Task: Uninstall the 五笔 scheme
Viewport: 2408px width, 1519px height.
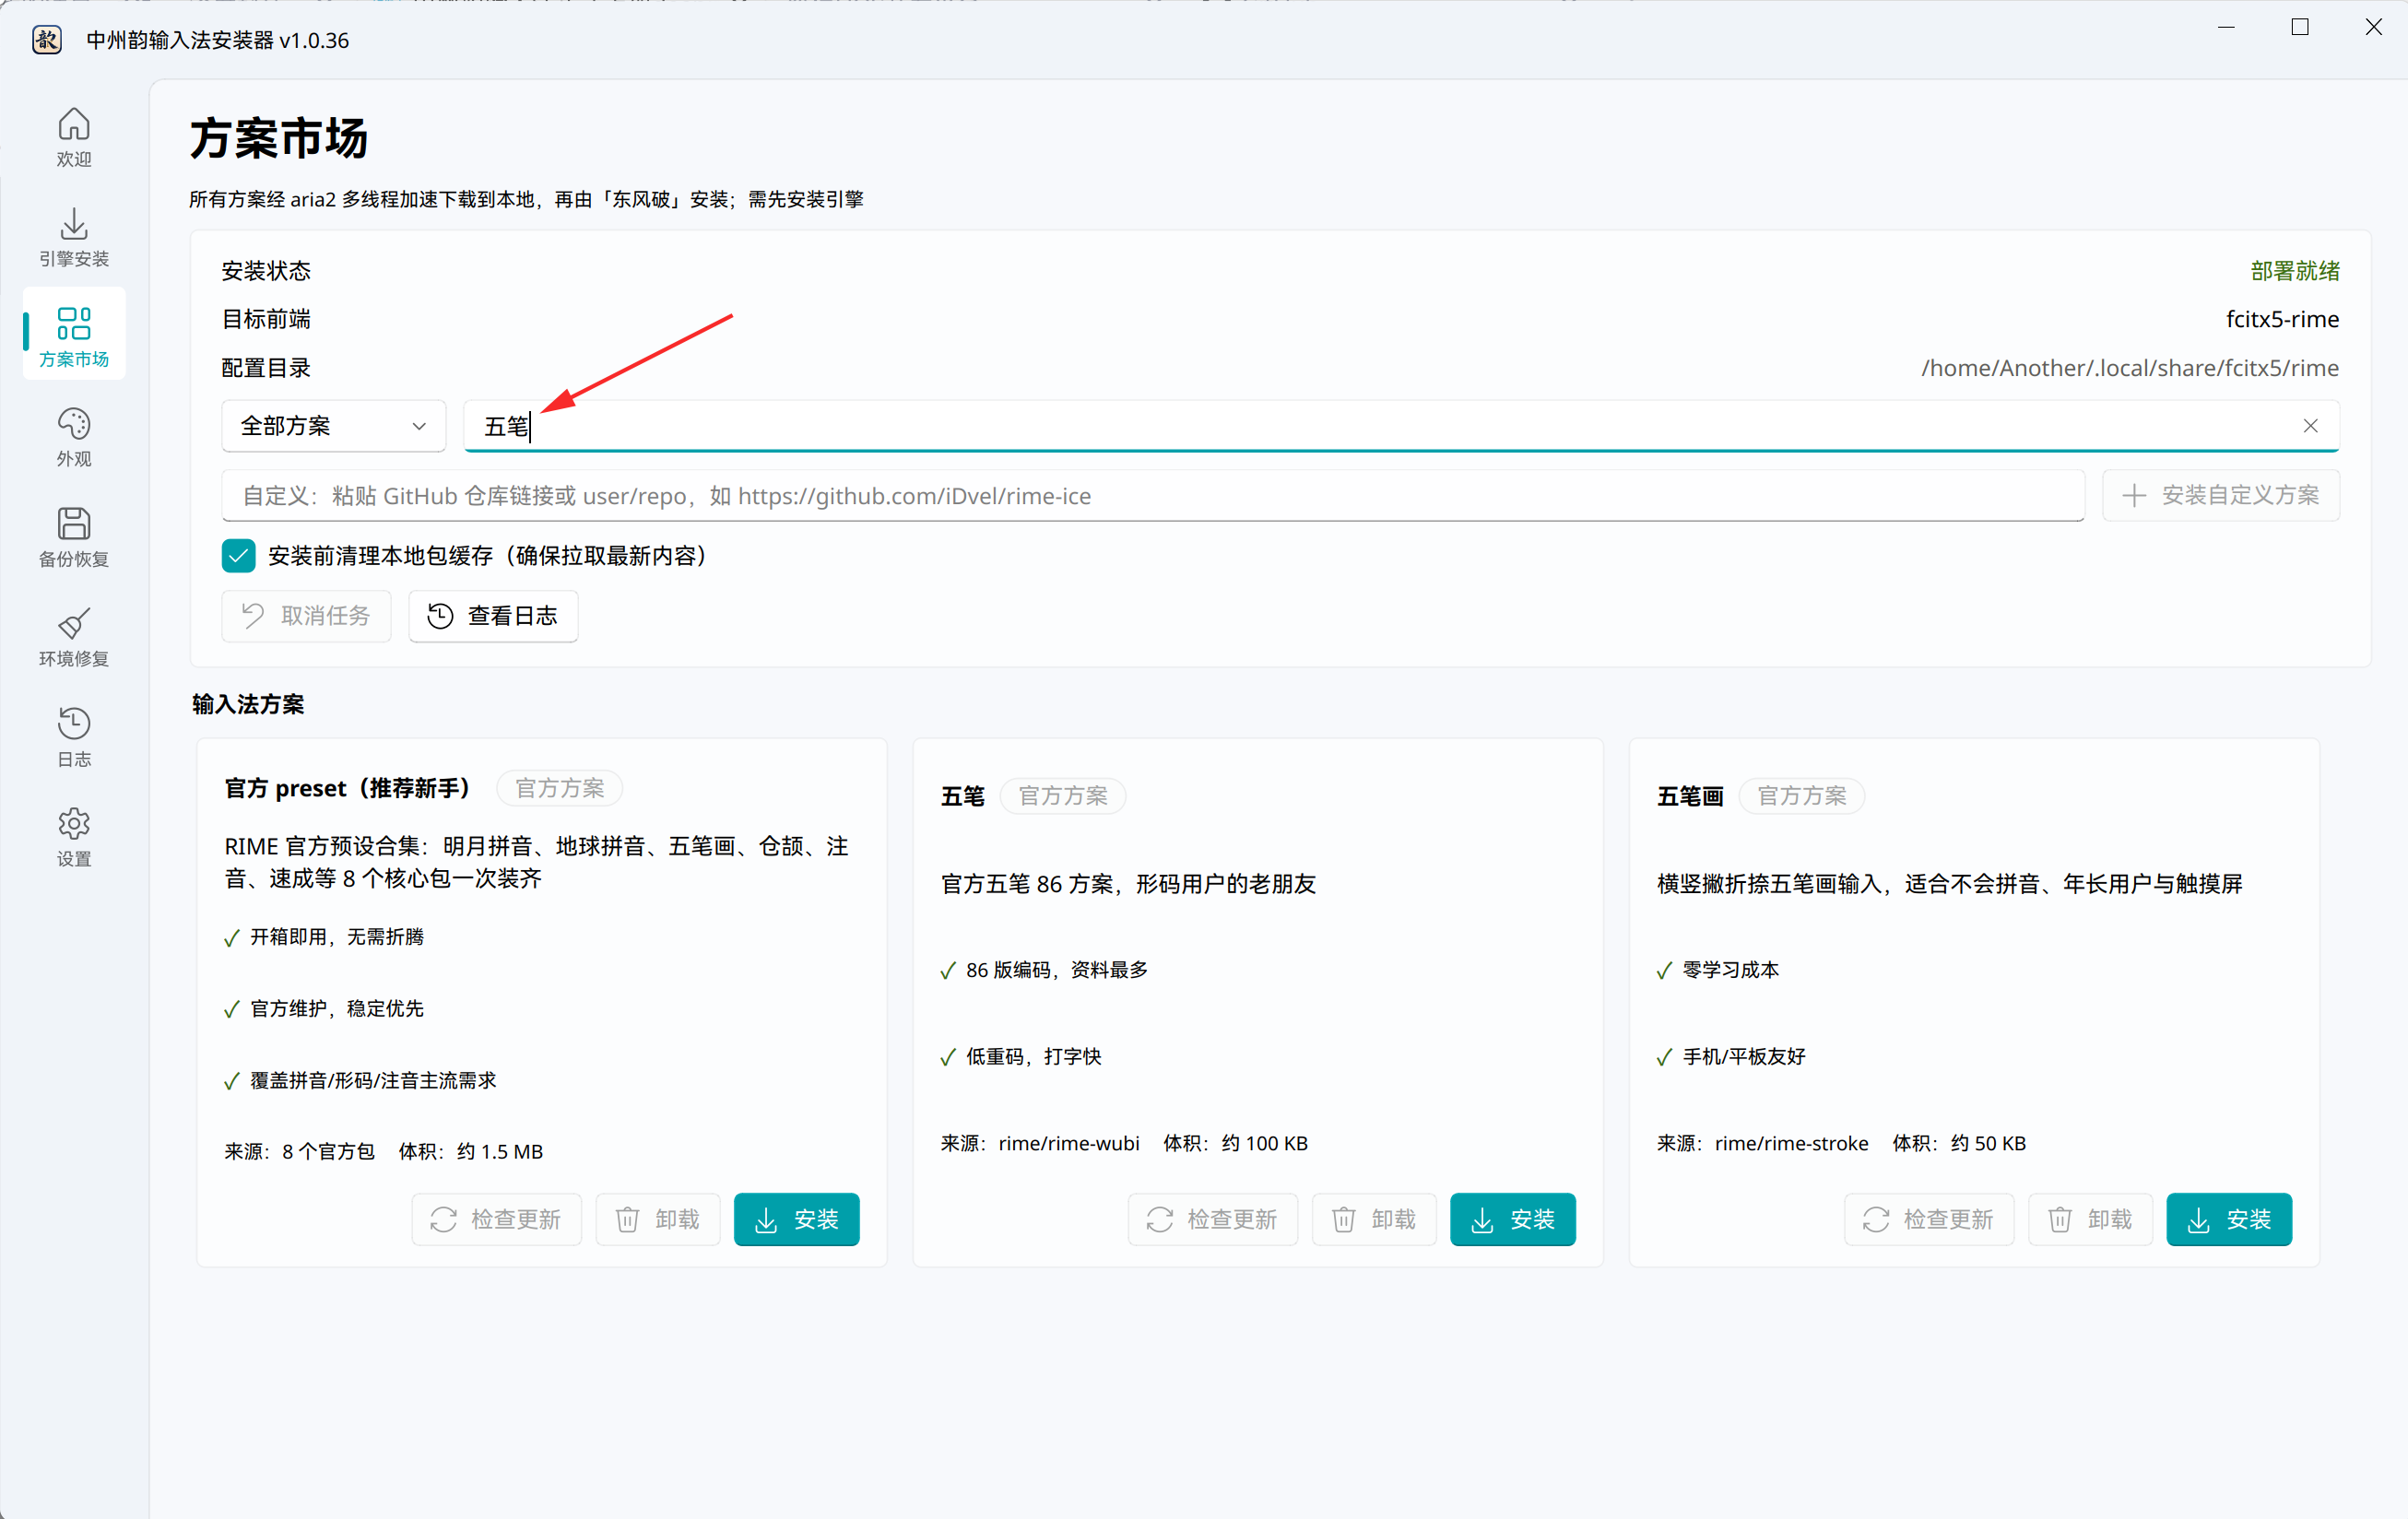Action: 1374,1220
